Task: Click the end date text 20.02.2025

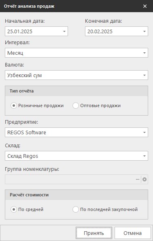Action: (x=100, y=32)
